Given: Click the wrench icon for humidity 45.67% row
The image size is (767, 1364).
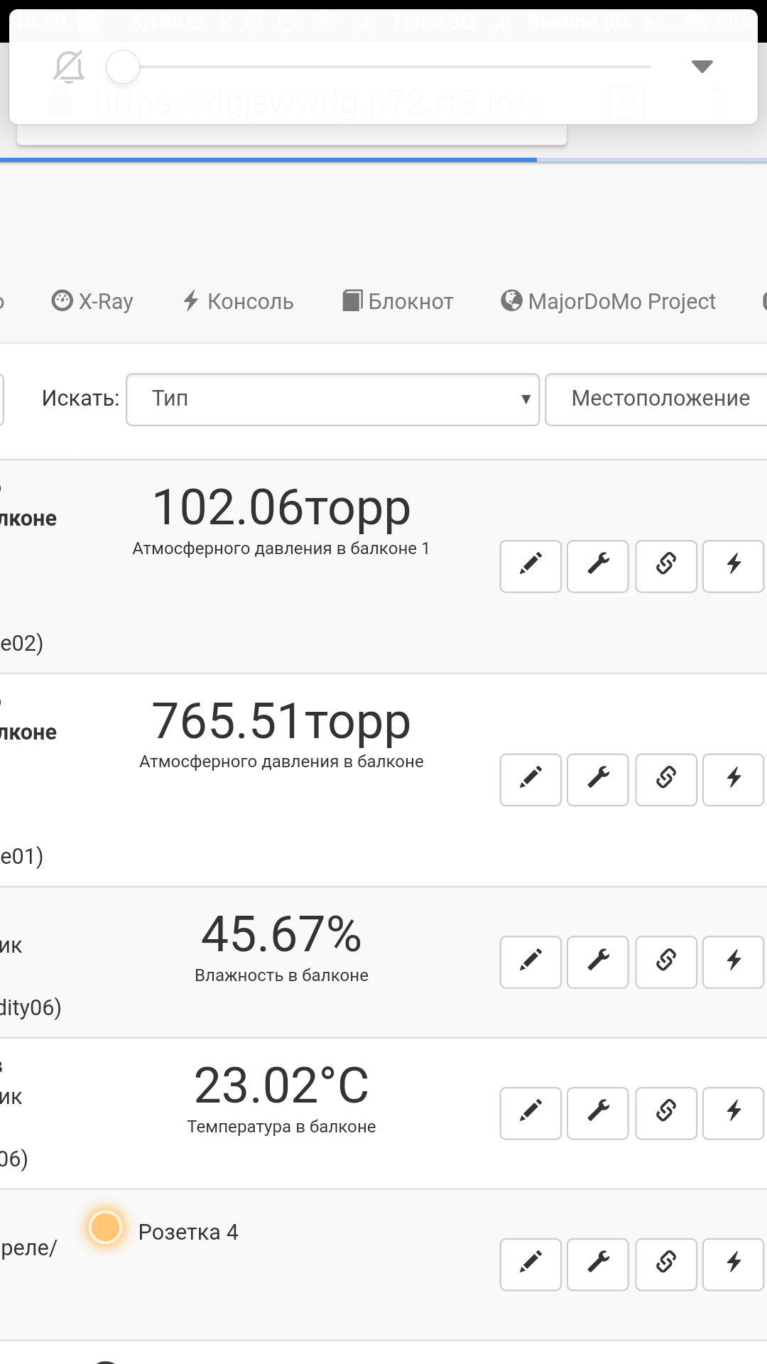Looking at the screenshot, I should (598, 962).
